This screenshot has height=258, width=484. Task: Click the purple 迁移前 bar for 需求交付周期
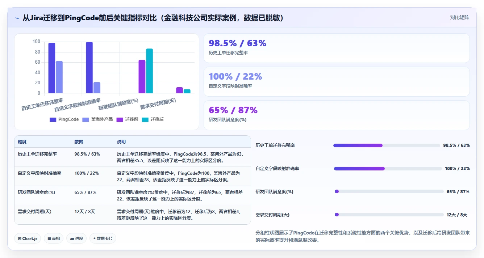click(x=179, y=90)
